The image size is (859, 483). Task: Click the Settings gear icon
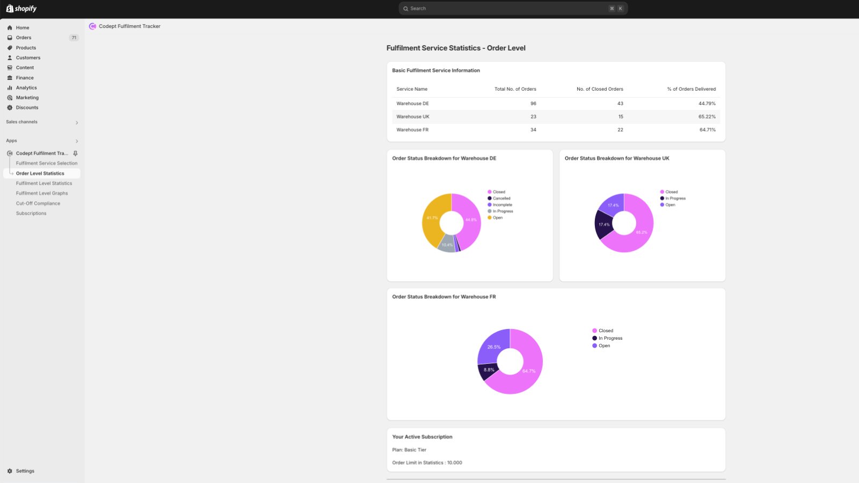[x=10, y=471]
